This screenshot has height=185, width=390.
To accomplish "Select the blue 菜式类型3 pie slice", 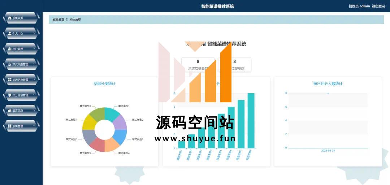I will pos(120,137).
